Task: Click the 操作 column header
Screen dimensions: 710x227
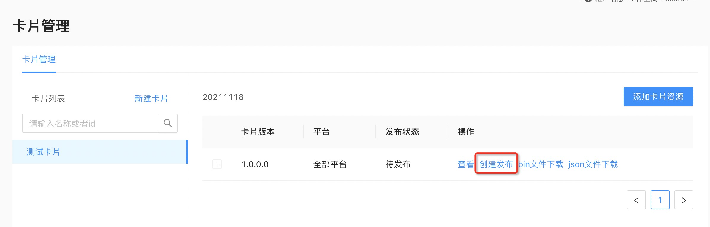Action: pos(466,132)
